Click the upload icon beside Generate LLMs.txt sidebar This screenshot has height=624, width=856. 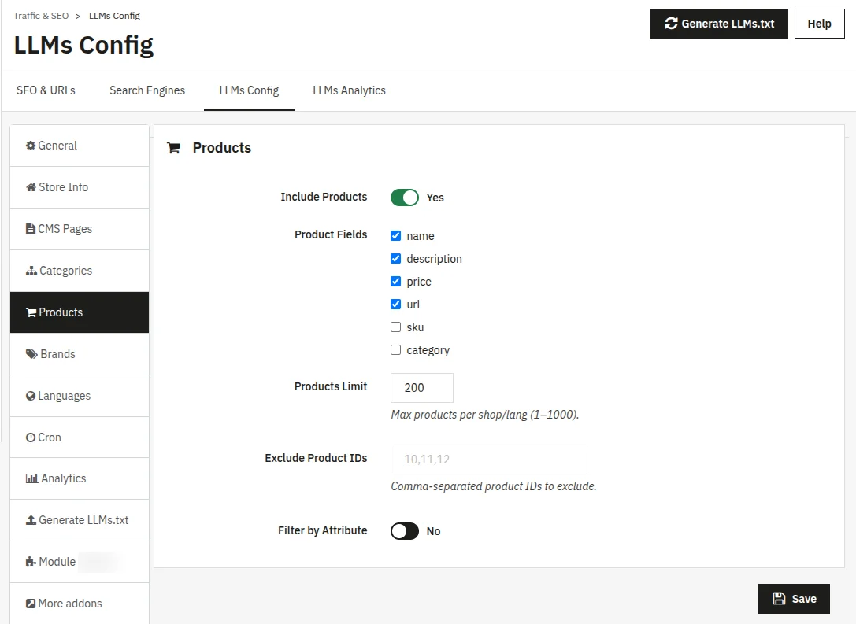[31, 520]
